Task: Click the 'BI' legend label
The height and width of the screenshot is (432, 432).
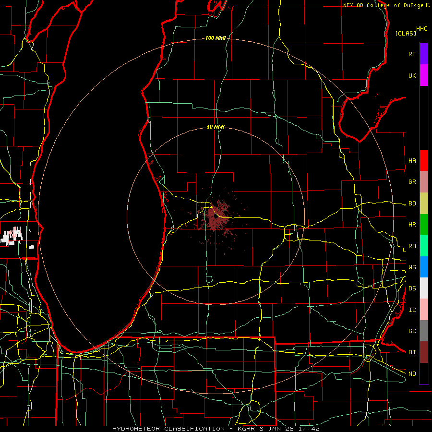Action: pos(412,352)
